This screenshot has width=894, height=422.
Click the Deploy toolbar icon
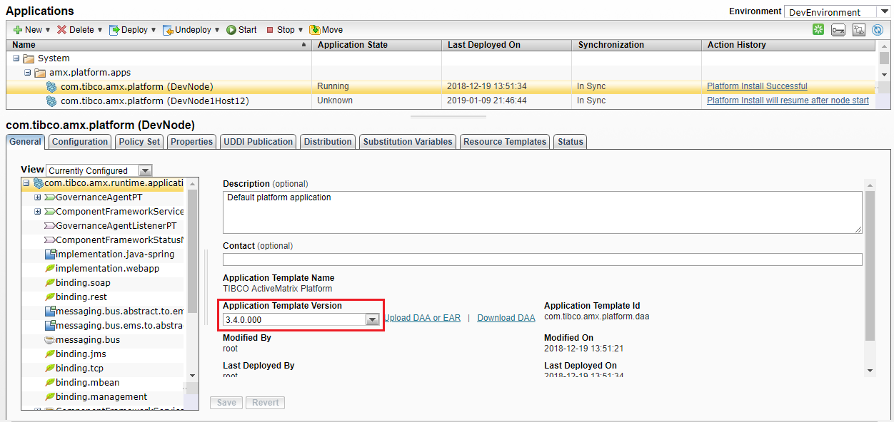pyautogui.click(x=114, y=30)
